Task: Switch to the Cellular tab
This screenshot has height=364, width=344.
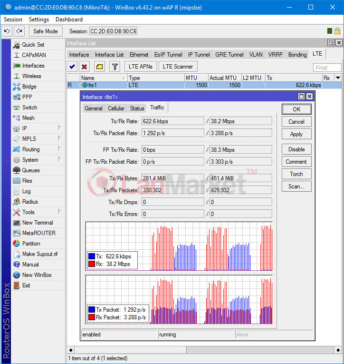Action: pos(116,108)
